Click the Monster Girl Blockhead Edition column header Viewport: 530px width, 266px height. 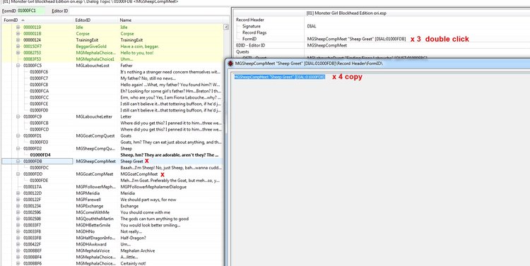[x=417, y=13]
